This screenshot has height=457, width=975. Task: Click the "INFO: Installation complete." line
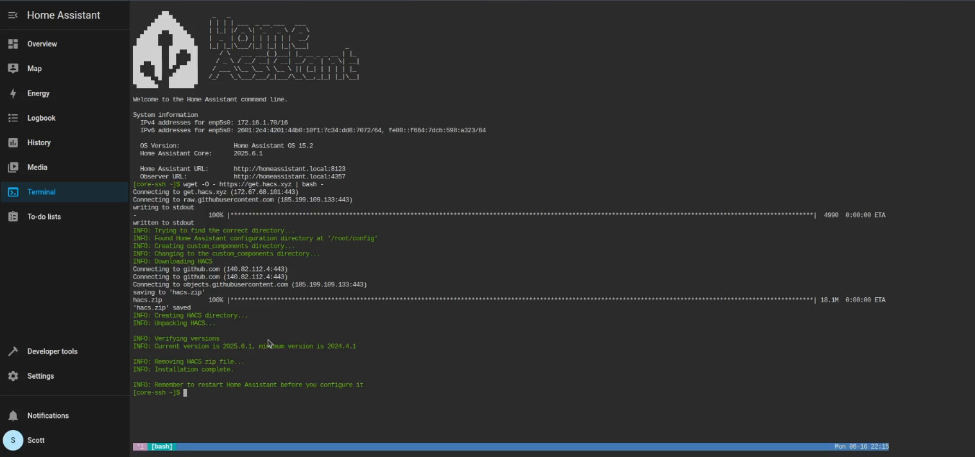(x=183, y=370)
